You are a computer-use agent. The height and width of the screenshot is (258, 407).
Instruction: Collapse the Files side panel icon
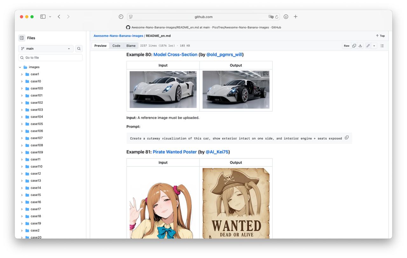tap(22, 38)
